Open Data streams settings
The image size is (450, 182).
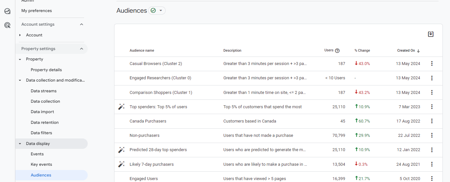tap(44, 91)
